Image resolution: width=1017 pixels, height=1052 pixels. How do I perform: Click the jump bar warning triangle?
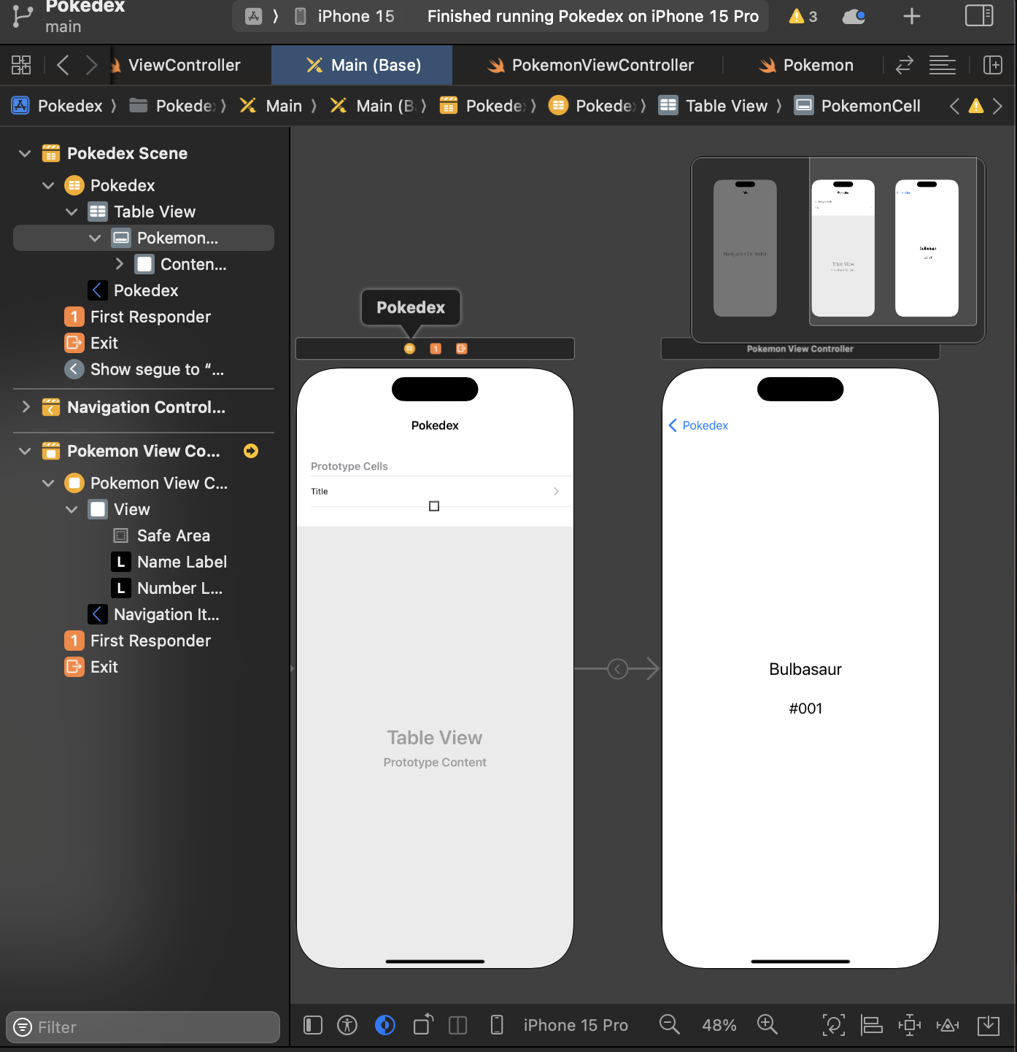976,107
